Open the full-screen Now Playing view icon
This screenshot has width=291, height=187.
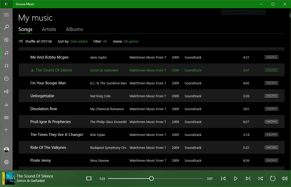click(x=89, y=178)
